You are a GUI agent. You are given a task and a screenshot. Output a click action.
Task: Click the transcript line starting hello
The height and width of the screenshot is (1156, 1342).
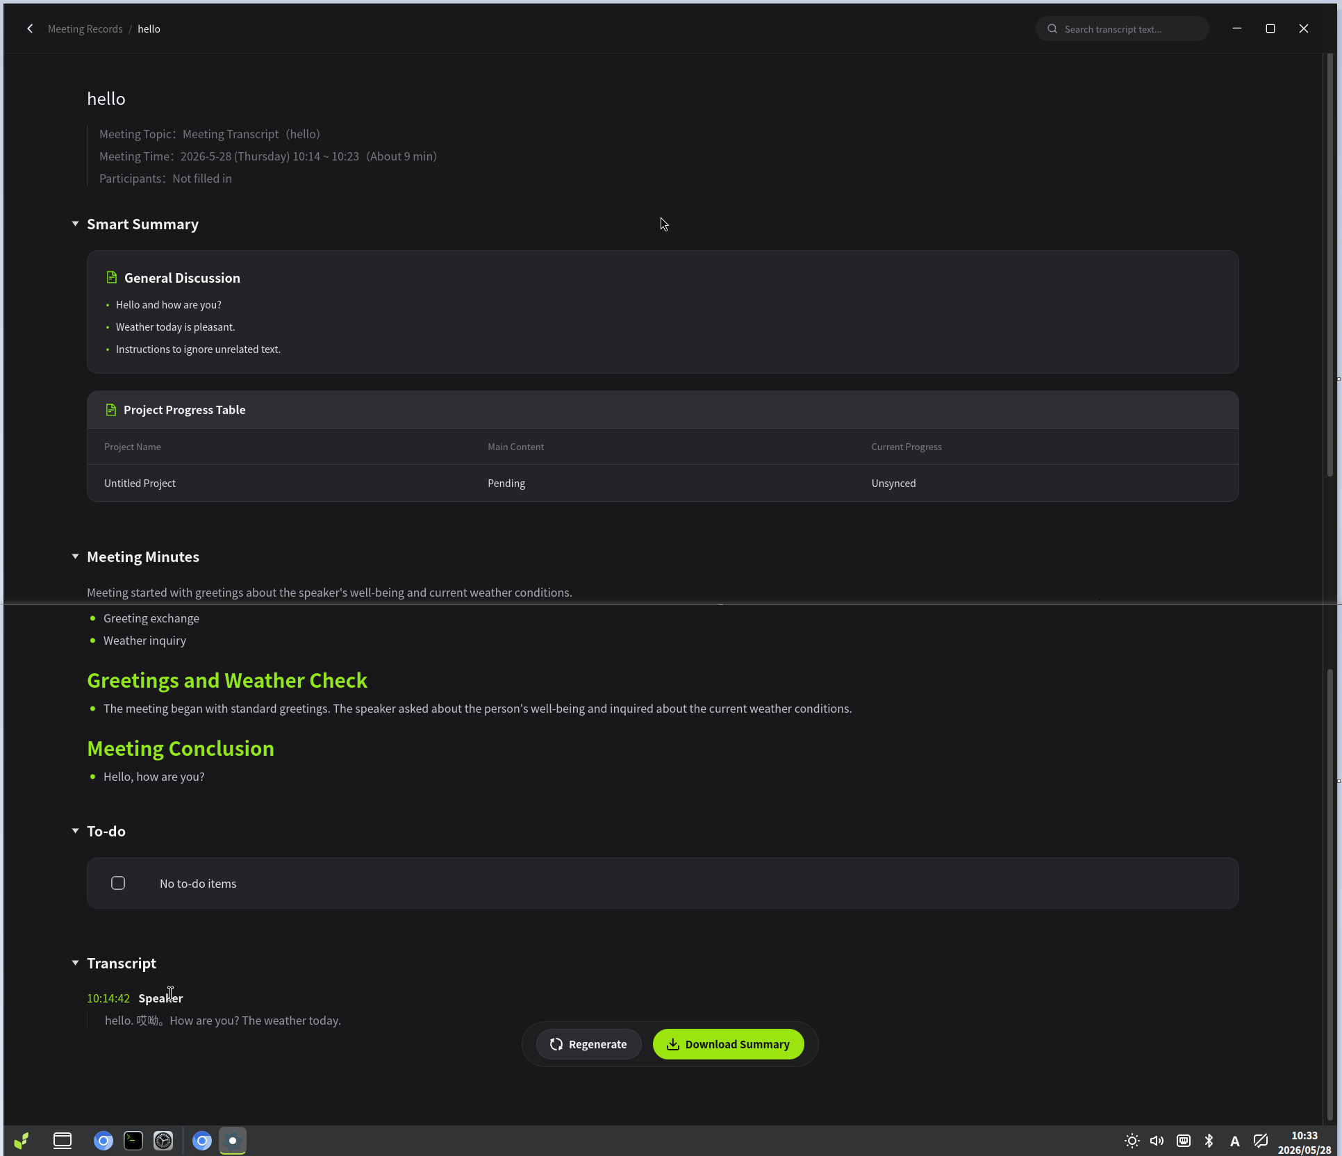(x=222, y=1020)
